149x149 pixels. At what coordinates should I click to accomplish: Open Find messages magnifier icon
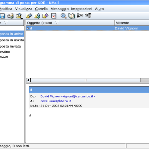[63, 16]
